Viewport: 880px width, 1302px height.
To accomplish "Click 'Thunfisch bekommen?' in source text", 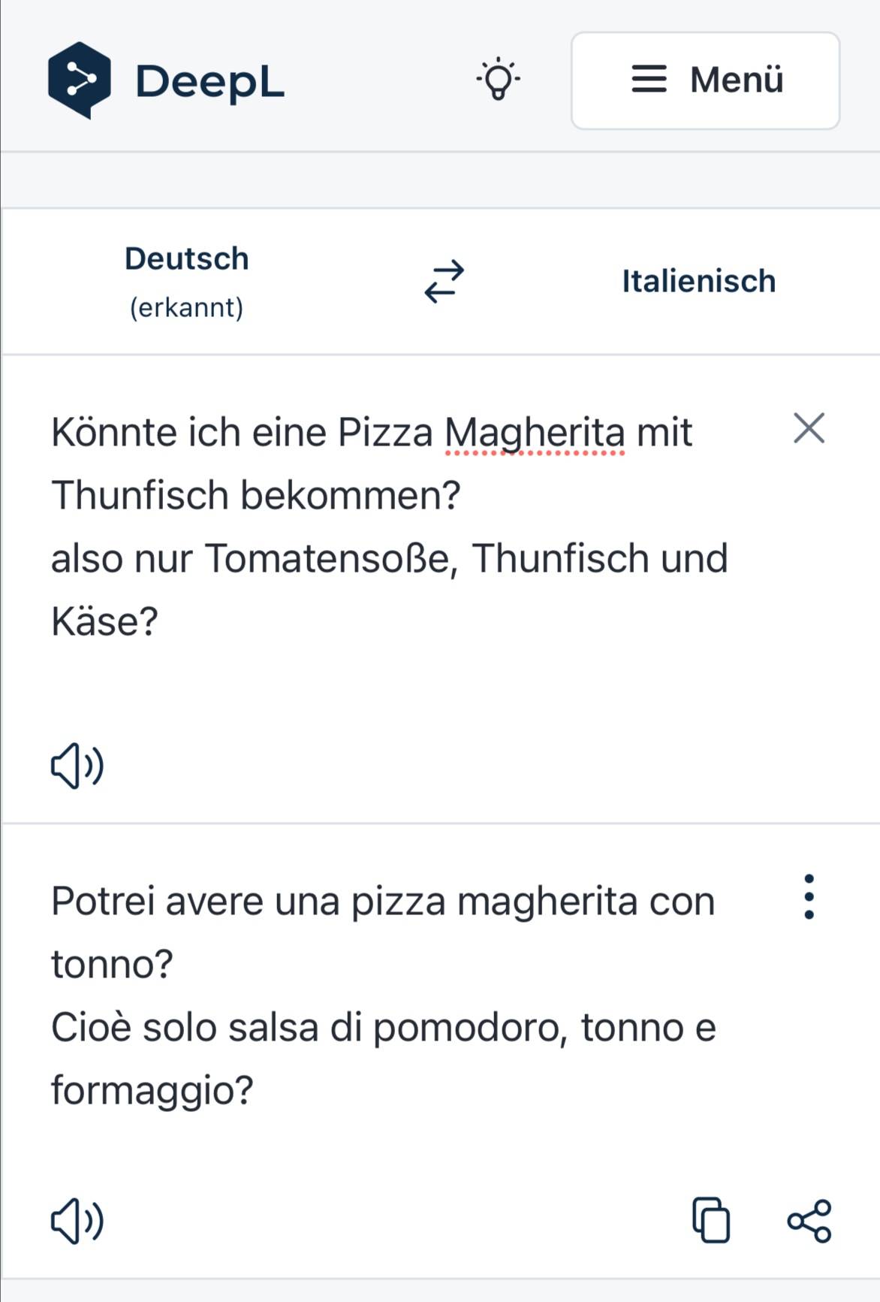I will point(255,496).
